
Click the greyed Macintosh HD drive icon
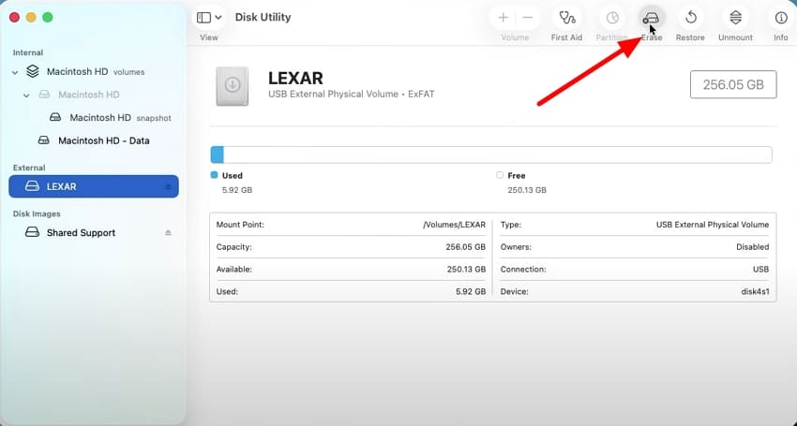[45, 95]
